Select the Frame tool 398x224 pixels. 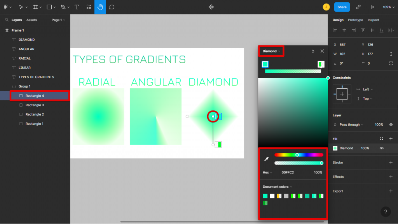(34, 7)
